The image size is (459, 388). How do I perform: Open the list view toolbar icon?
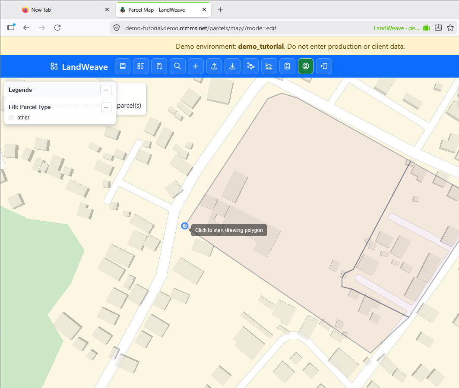pyautogui.click(x=141, y=66)
